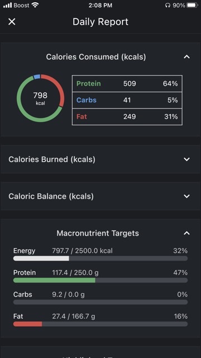Expand the Calories Burned section chevron
This screenshot has height=358, width=201.
click(186, 159)
